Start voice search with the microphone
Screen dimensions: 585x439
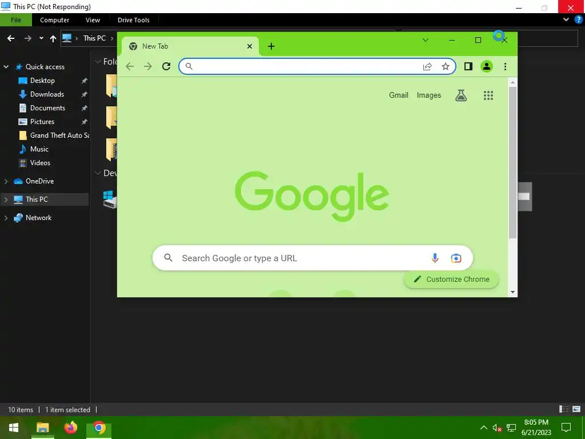435,258
